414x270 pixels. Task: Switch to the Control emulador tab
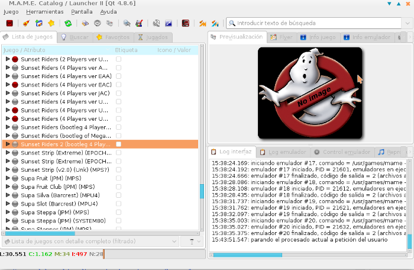click(342, 152)
